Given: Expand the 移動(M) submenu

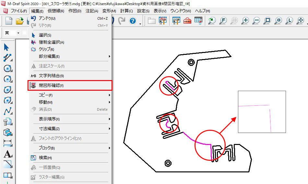Looking at the screenshot, I should (x=71, y=102).
